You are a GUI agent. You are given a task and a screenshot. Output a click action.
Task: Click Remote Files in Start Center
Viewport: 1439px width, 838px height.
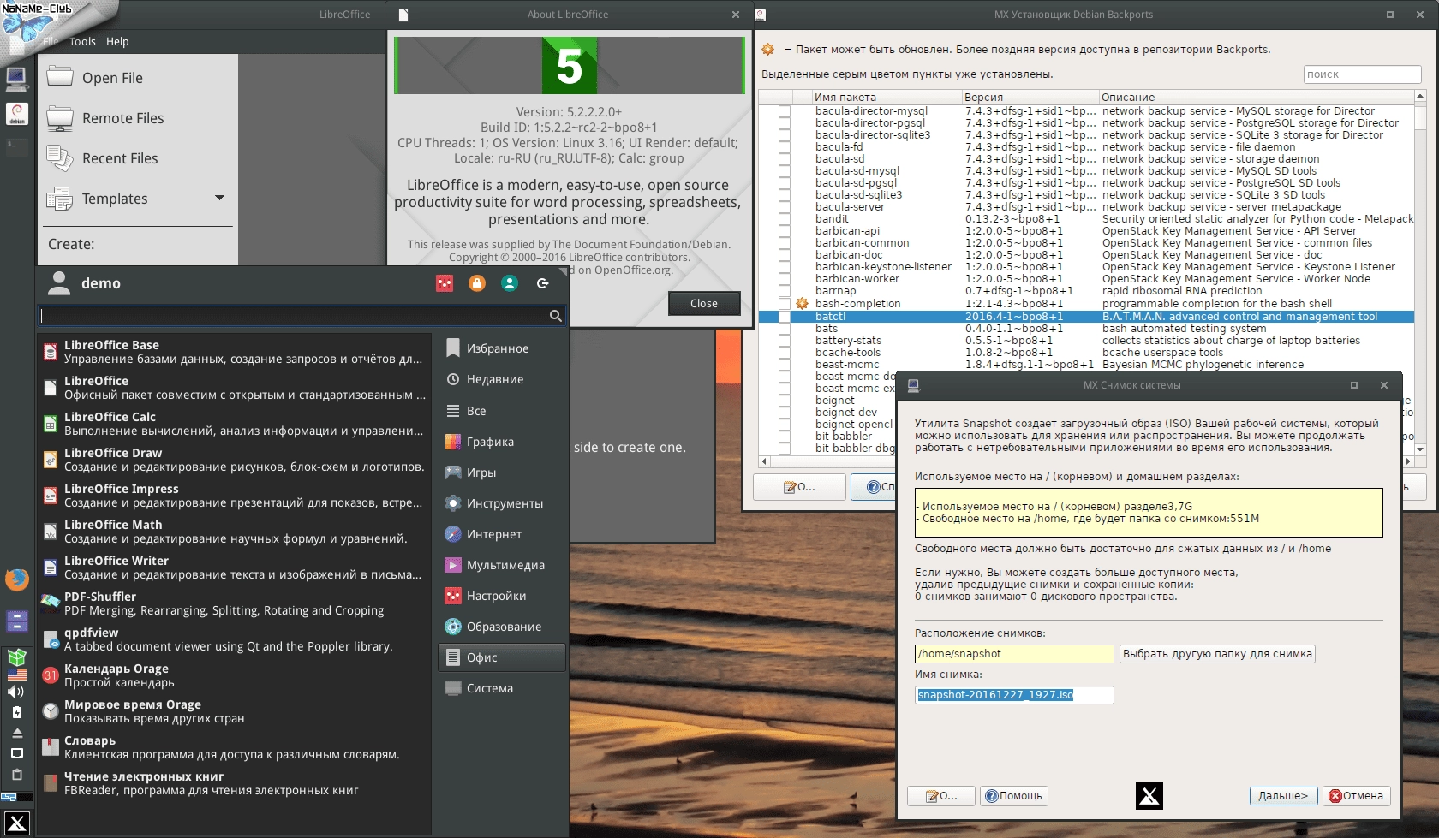pyautogui.click(x=138, y=118)
